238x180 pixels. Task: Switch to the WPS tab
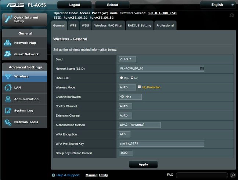(x=73, y=25)
